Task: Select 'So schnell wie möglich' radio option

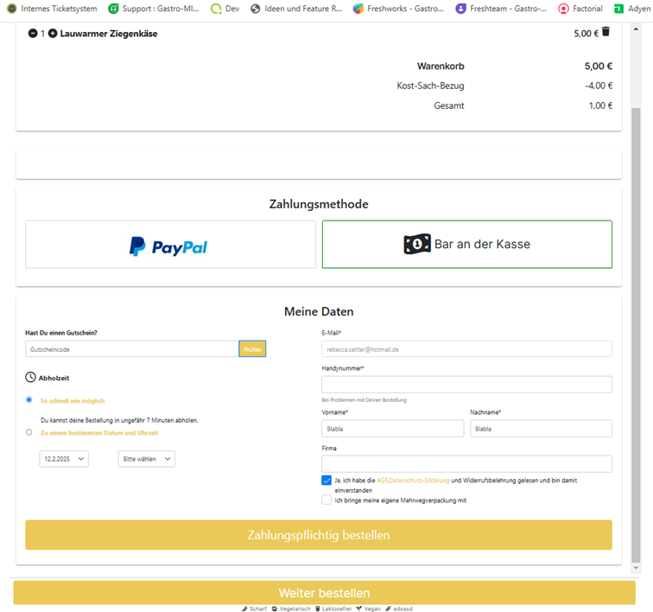Action: click(x=29, y=400)
